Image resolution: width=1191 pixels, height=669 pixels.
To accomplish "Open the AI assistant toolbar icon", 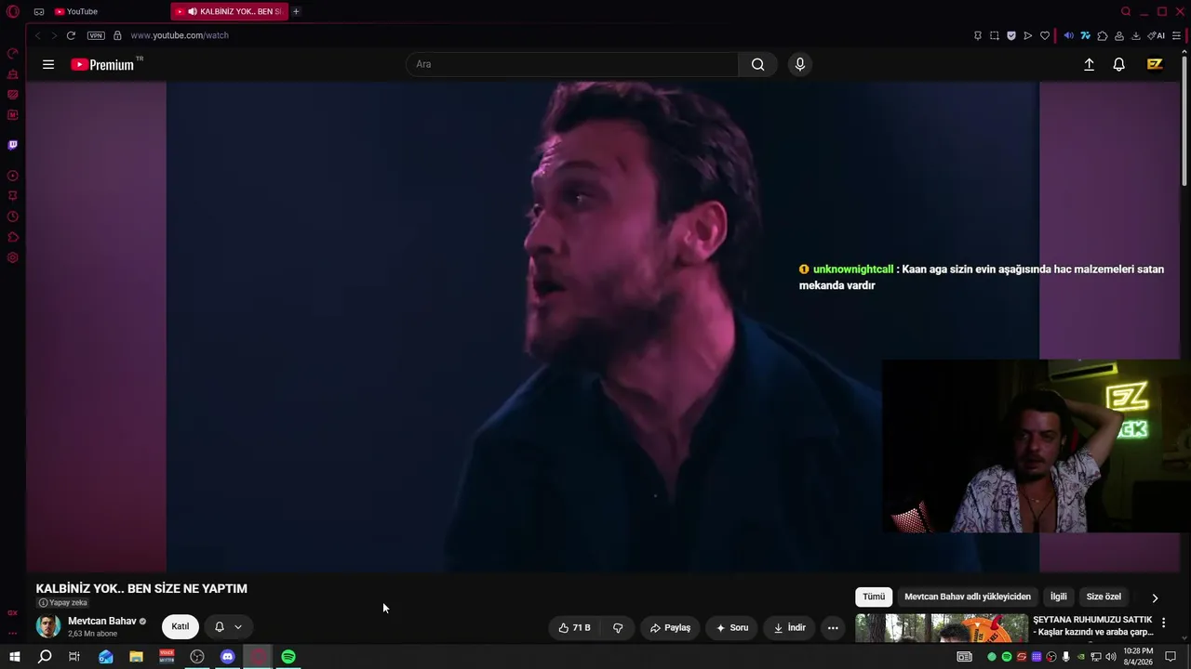I will 1157,35.
